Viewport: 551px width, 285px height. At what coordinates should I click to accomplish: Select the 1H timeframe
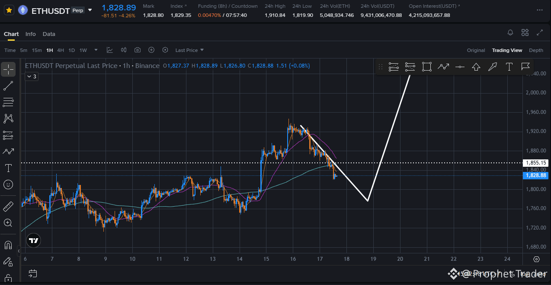50,50
